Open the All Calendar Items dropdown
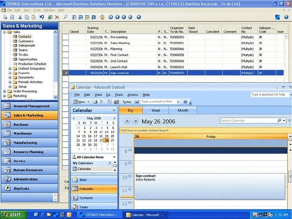 click(x=114, y=157)
